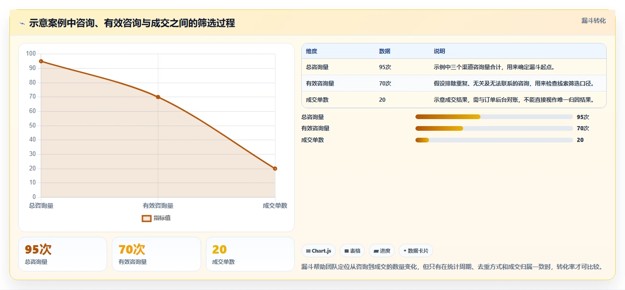The height and width of the screenshot is (290, 625).
Task: Click the 成交单数 data point on chart
Action: pyautogui.click(x=275, y=169)
